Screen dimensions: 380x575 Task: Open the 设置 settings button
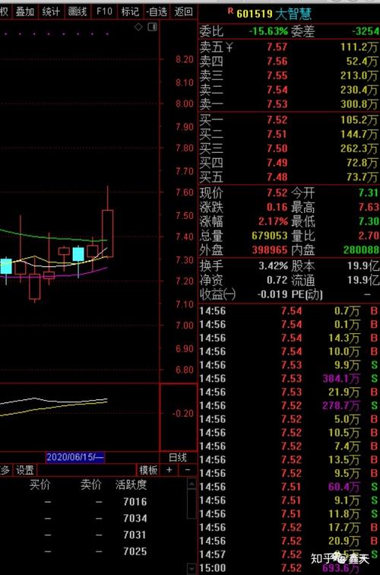(x=25, y=470)
